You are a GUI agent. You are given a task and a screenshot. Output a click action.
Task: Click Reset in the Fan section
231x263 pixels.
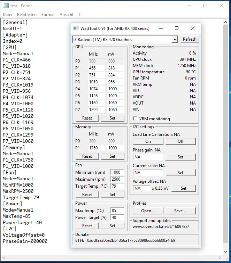pos(87,195)
